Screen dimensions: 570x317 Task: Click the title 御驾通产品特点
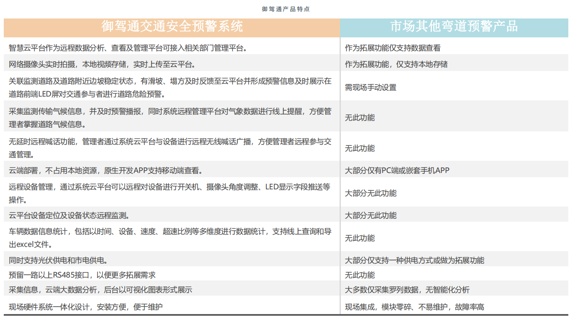click(x=285, y=9)
